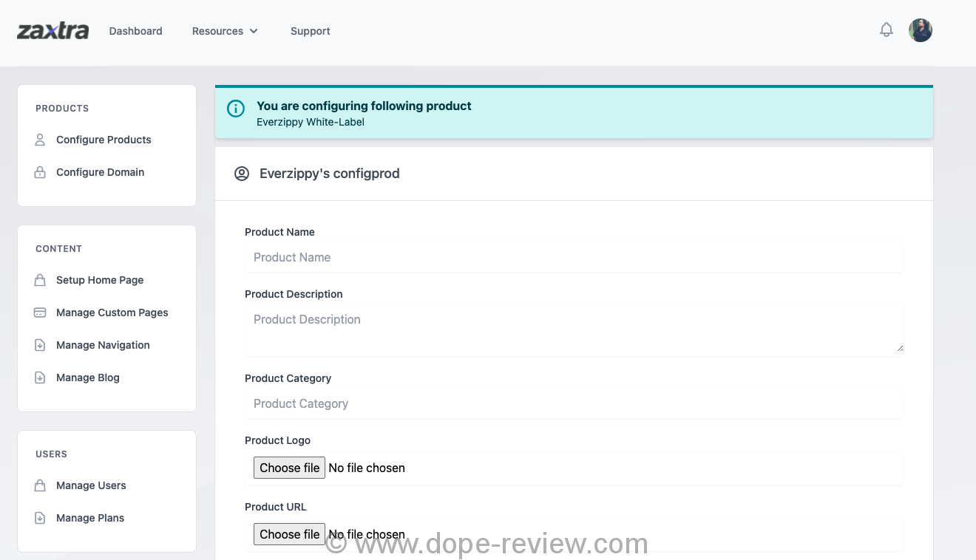976x560 pixels.
Task: Open the Support menu item
Action: click(310, 31)
